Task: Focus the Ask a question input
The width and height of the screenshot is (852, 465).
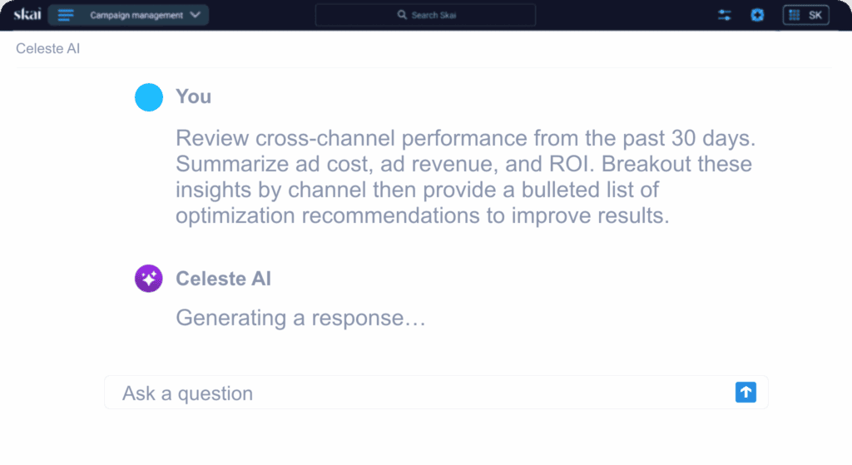Action: click(416, 393)
